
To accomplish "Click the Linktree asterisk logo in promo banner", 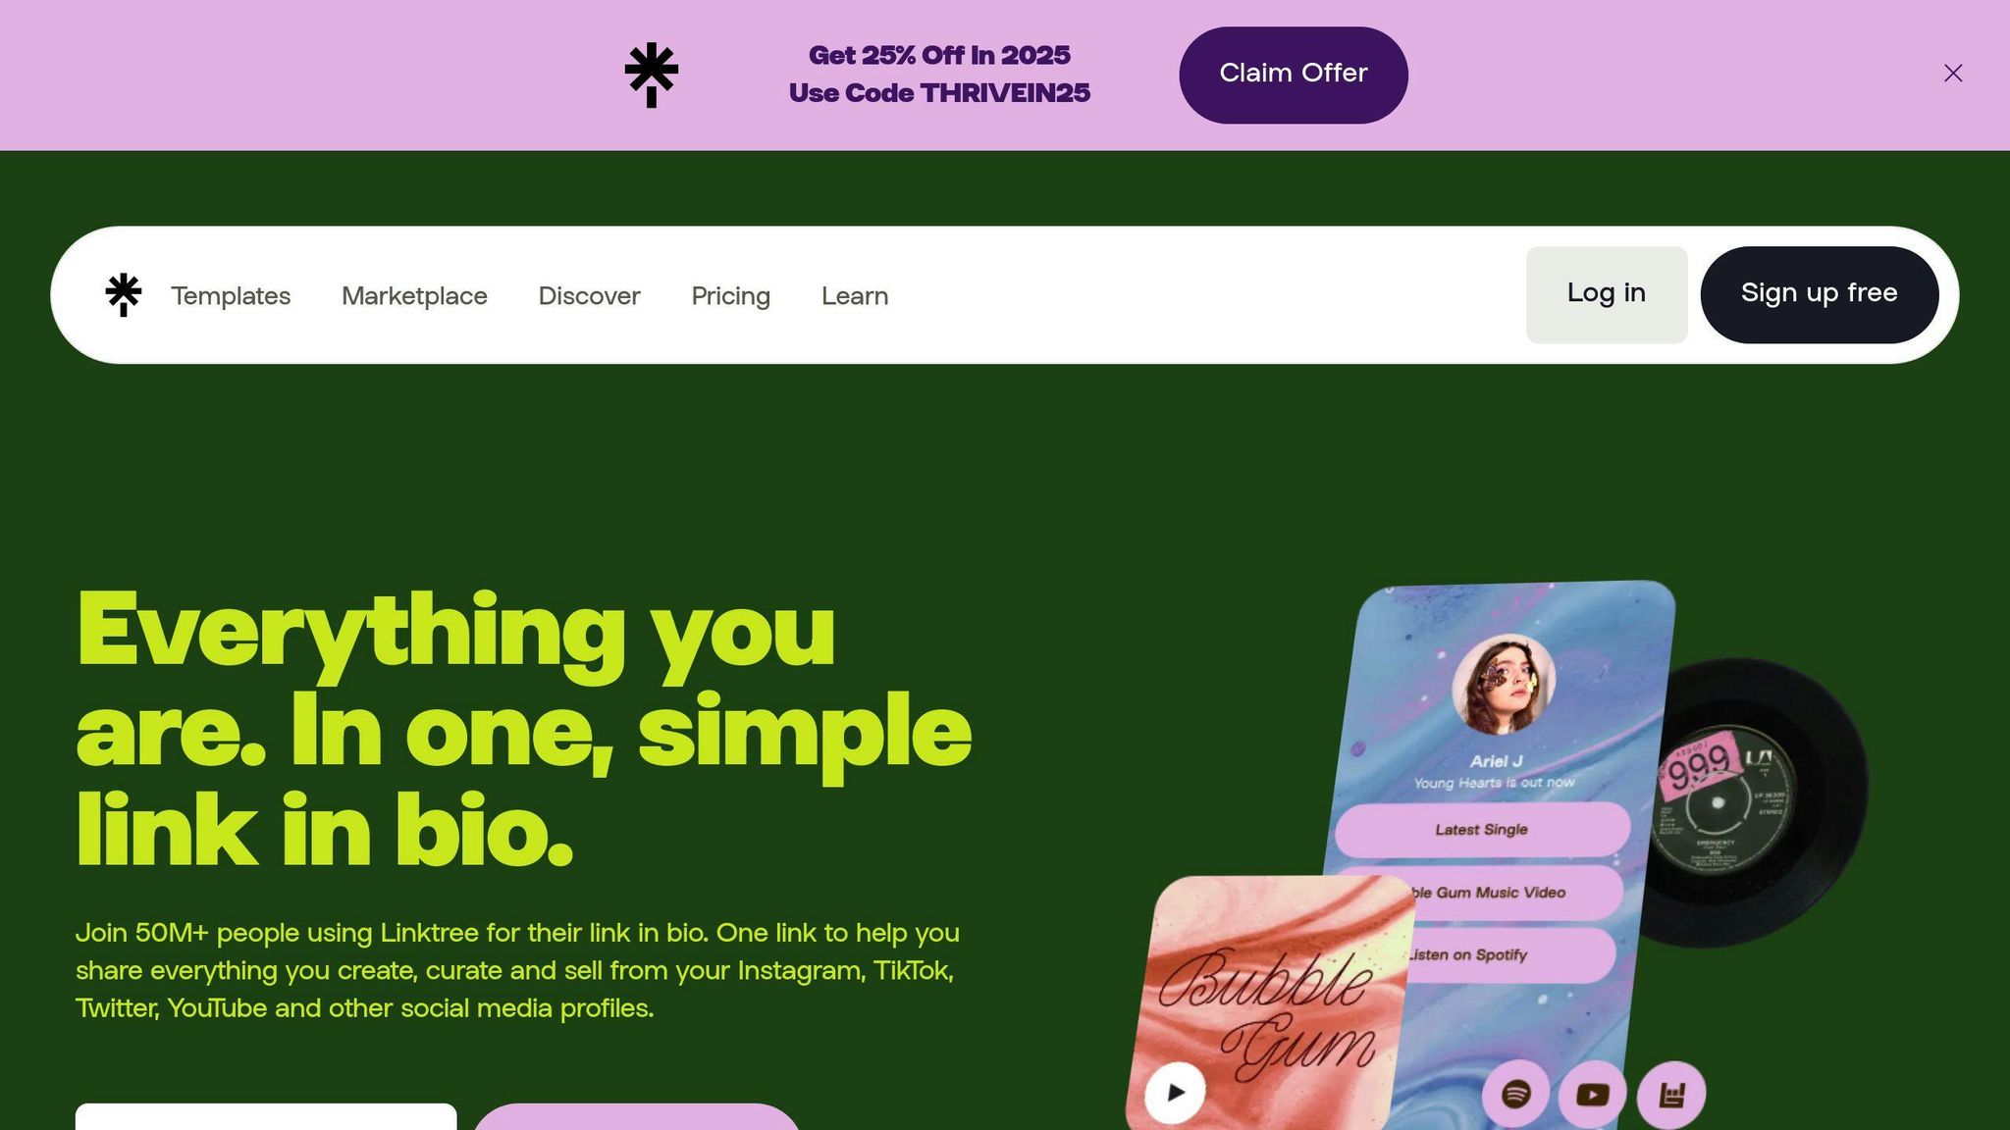I will pos(652,75).
